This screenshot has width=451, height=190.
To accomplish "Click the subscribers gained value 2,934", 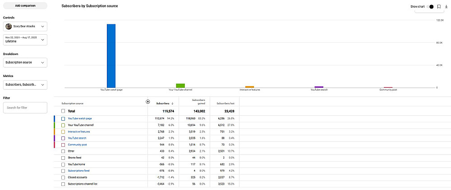I will click(192, 151).
